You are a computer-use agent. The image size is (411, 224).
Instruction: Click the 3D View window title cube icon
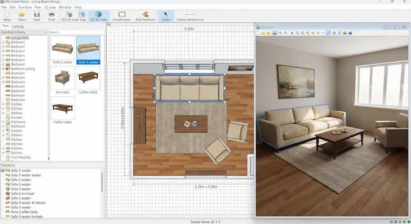[x=258, y=27]
